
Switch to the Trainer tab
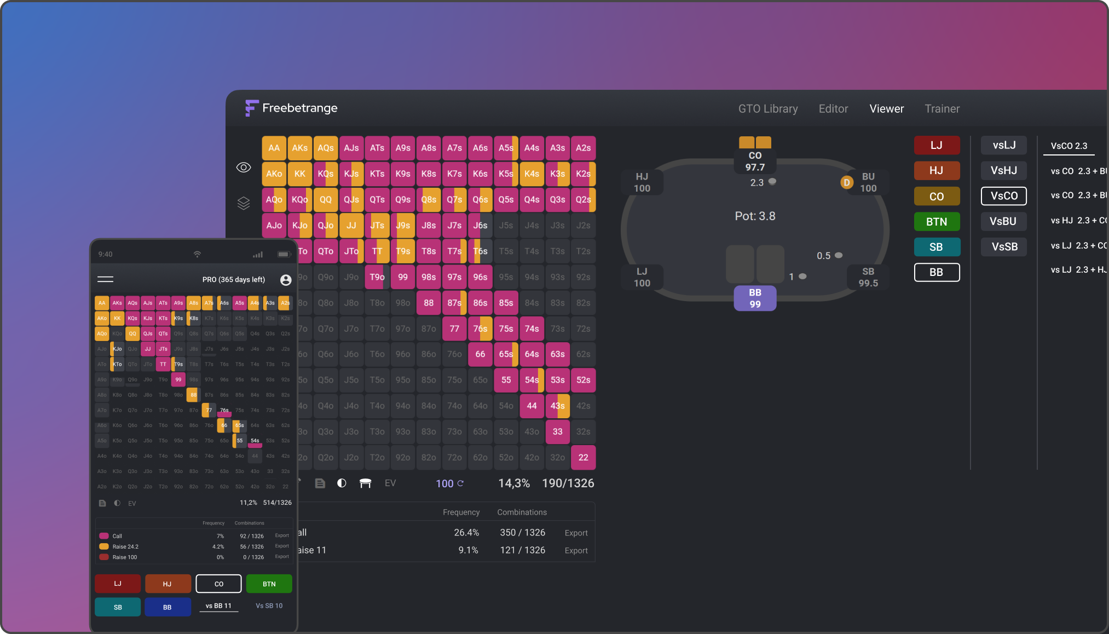[x=942, y=108]
